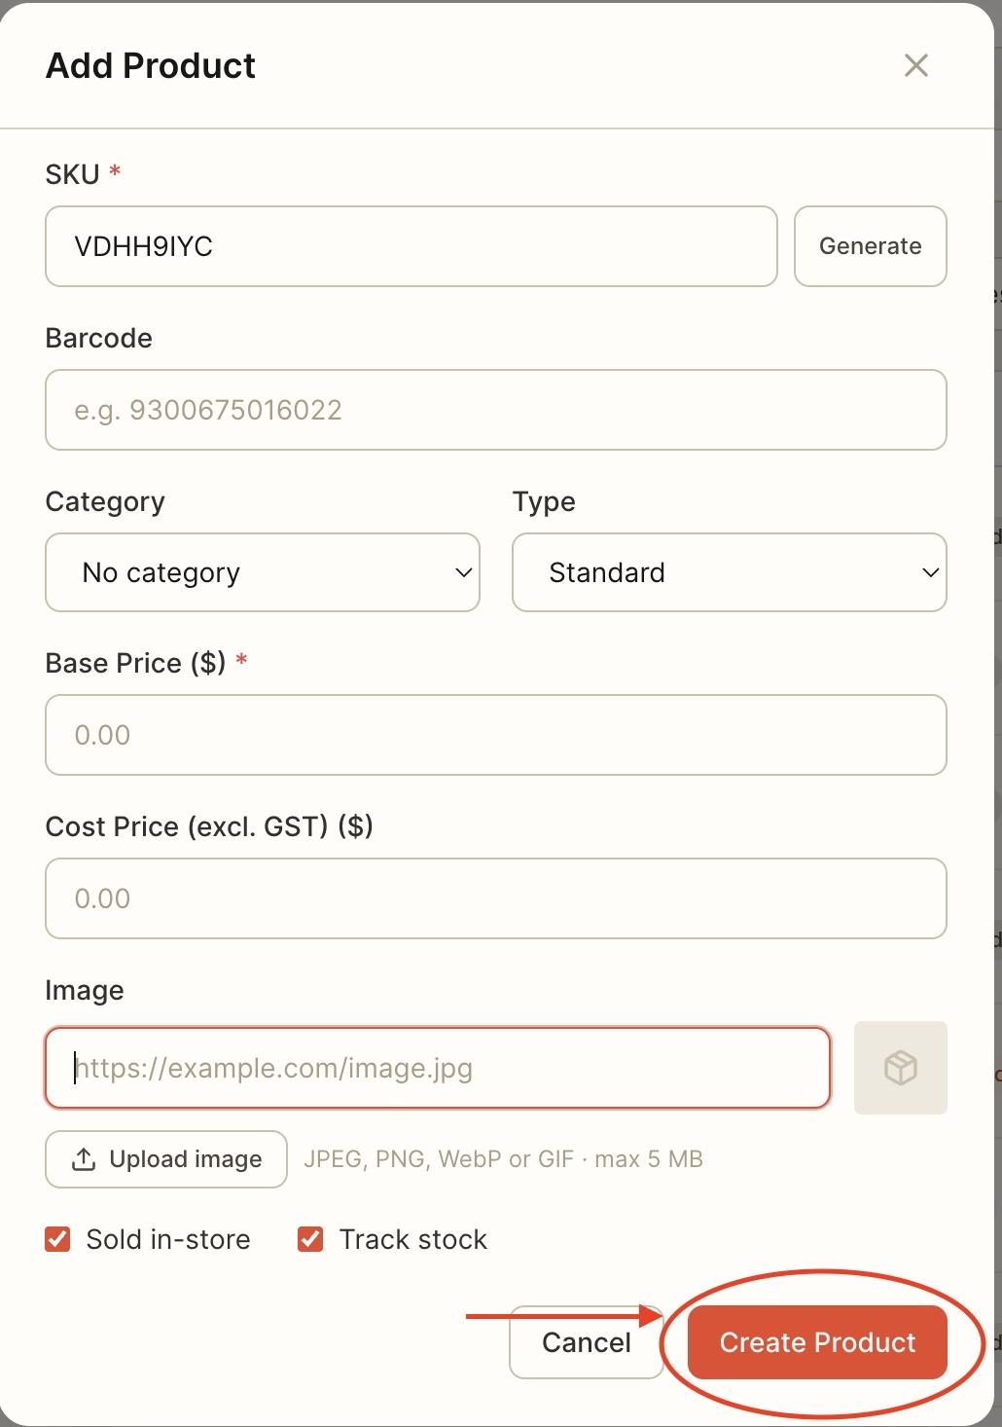Click the product image preview box icon

(901, 1068)
